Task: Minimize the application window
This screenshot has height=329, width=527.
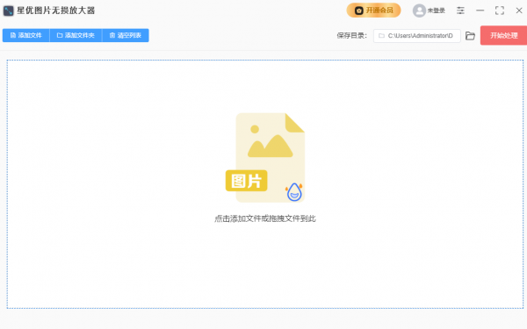Action: click(x=480, y=11)
